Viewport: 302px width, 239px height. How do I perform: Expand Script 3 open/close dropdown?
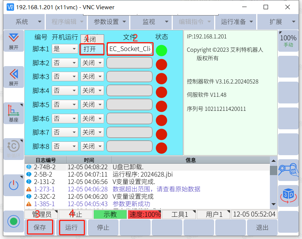(x=92, y=77)
